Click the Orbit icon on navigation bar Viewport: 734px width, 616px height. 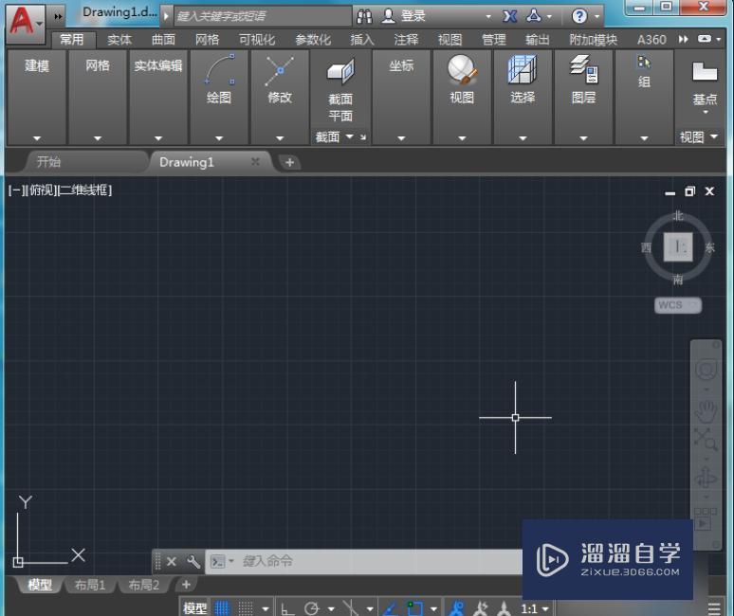click(x=706, y=478)
